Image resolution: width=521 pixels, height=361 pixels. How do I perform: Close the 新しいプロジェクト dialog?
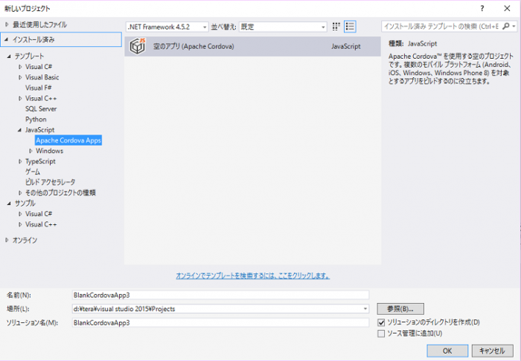(508, 7)
